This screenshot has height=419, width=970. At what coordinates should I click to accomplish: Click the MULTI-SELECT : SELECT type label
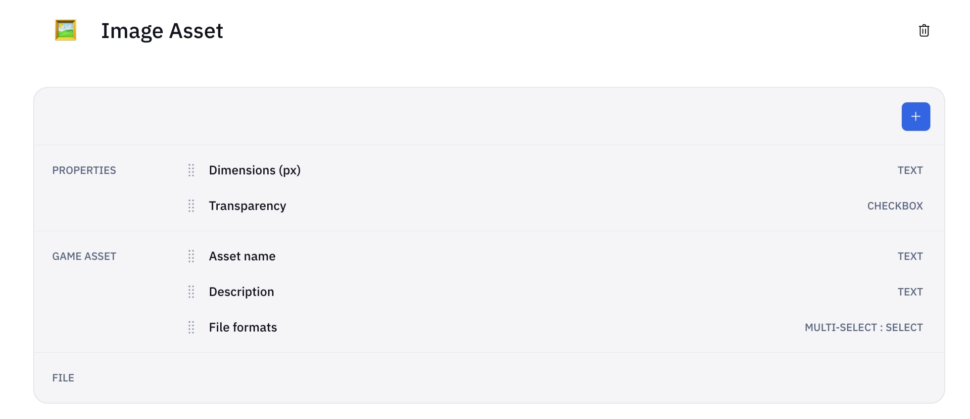[864, 328]
